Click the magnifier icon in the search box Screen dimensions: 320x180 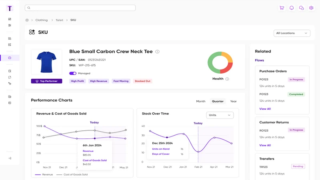click(29, 8)
